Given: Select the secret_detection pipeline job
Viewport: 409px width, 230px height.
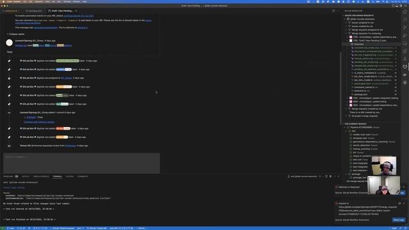Looking at the screenshot, I should pos(361,145).
